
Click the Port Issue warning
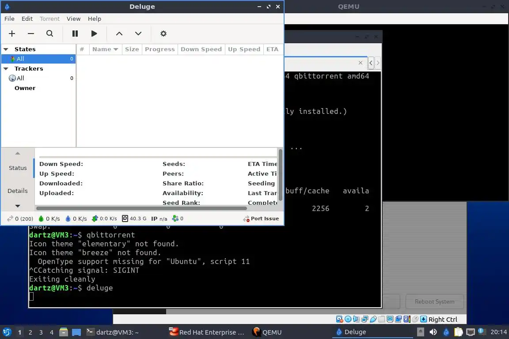(261, 218)
